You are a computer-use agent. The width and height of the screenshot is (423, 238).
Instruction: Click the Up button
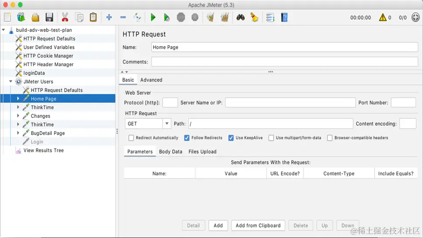(324, 226)
